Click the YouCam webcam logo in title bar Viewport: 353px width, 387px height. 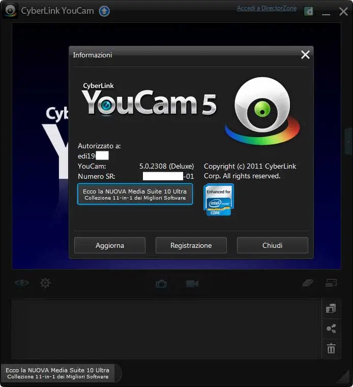click(x=10, y=11)
